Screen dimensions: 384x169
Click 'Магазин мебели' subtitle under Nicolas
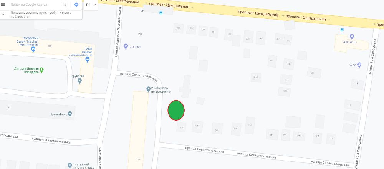tap(29, 45)
